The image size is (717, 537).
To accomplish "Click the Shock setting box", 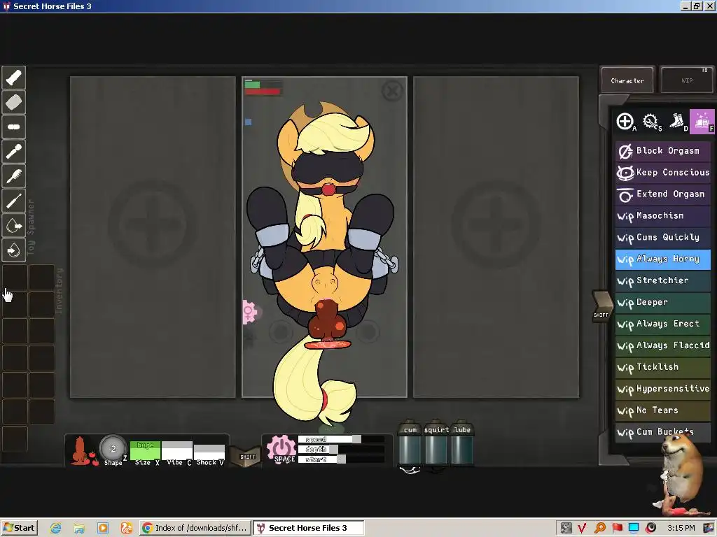I will (x=209, y=452).
